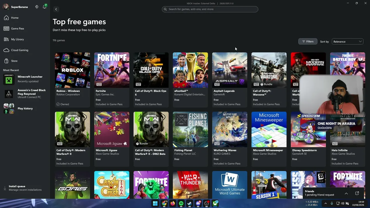Open Spotify from taskbar
The width and height of the screenshot is (370, 208).
click(x=181, y=203)
